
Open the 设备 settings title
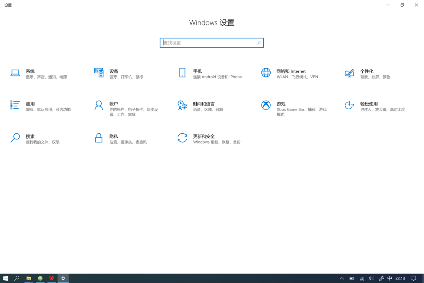tap(114, 71)
